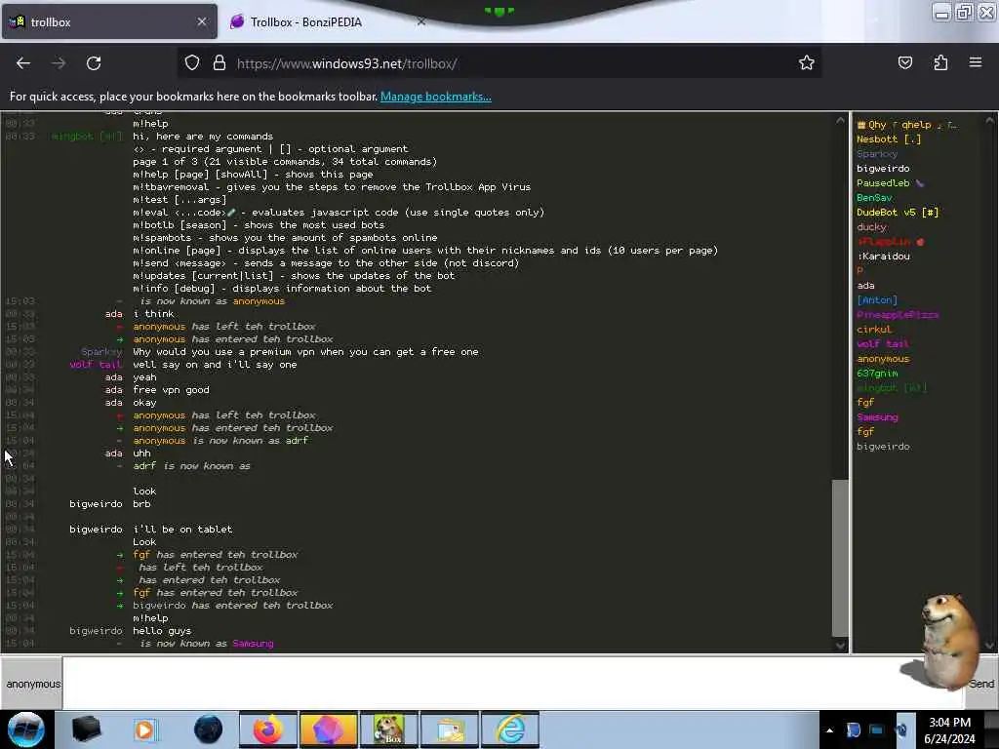Click the network system tray icon
This screenshot has height=749, width=999.
(x=876, y=729)
